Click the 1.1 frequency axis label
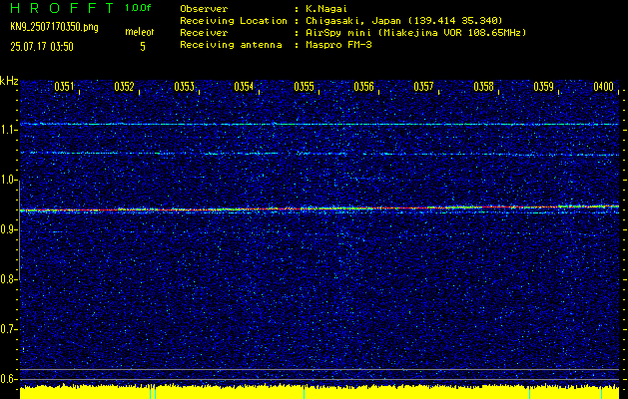The image size is (628, 399). [x=7, y=130]
